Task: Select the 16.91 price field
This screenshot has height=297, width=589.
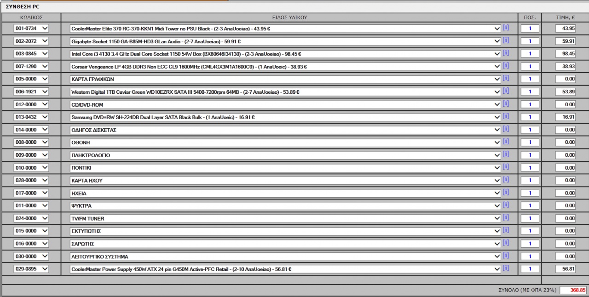Action: coord(566,117)
